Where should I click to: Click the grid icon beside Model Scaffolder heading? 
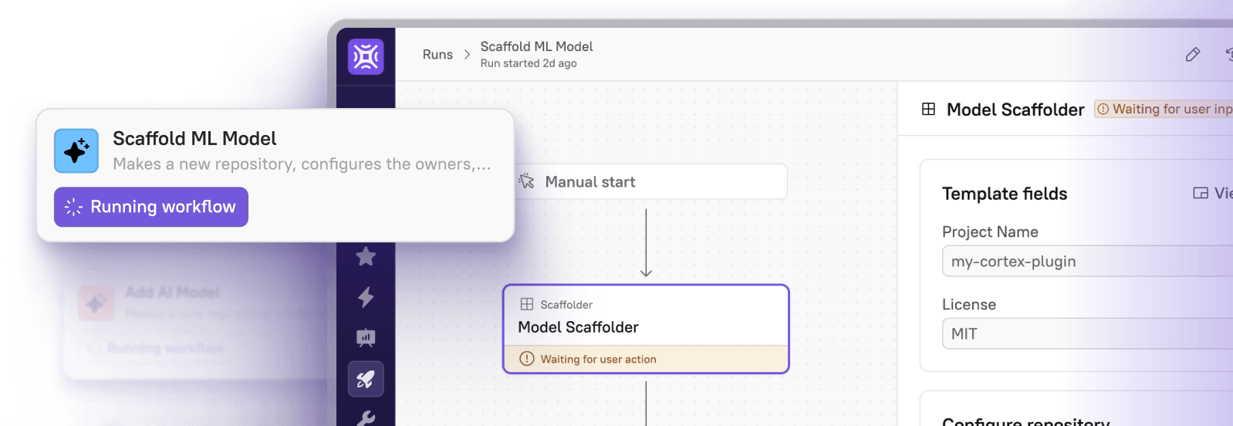click(x=928, y=110)
